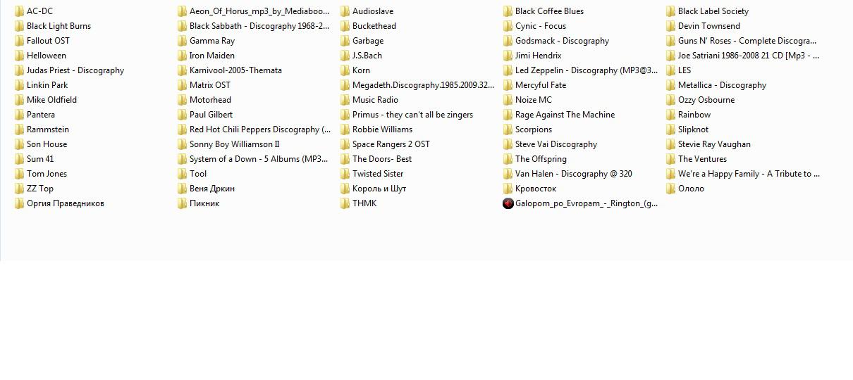
Task: Click the Slipknot folder icon
Action: pos(670,129)
